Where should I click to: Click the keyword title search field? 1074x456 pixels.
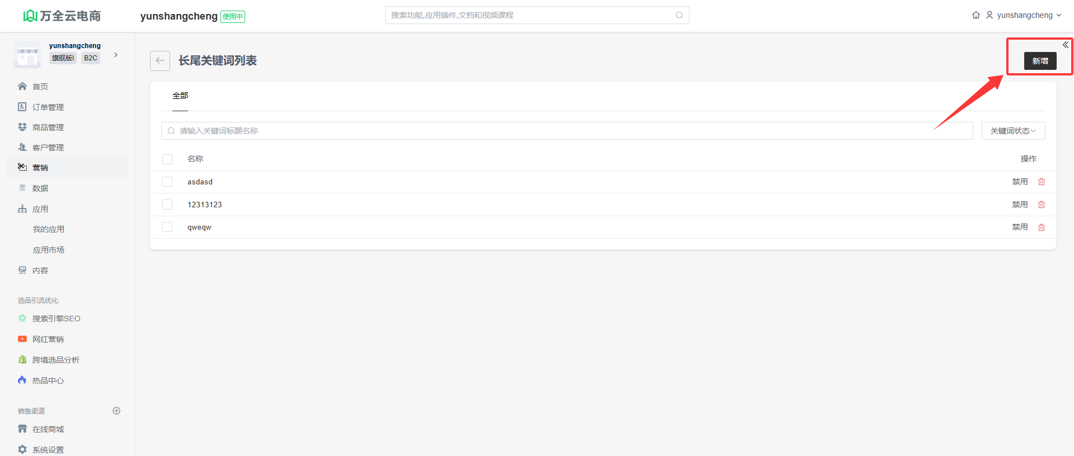[x=566, y=131]
